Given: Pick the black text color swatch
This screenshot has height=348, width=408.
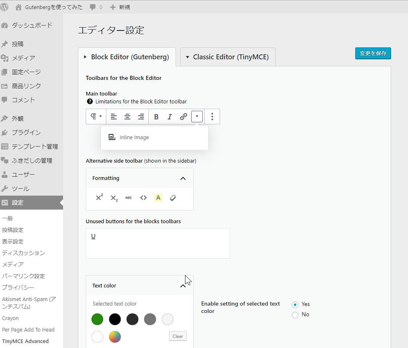Looking at the screenshot, I should pyautogui.click(x=115, y=320).
